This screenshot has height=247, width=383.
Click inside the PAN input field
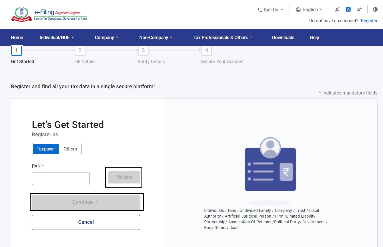pyautogui.click(x=61, y=178)
